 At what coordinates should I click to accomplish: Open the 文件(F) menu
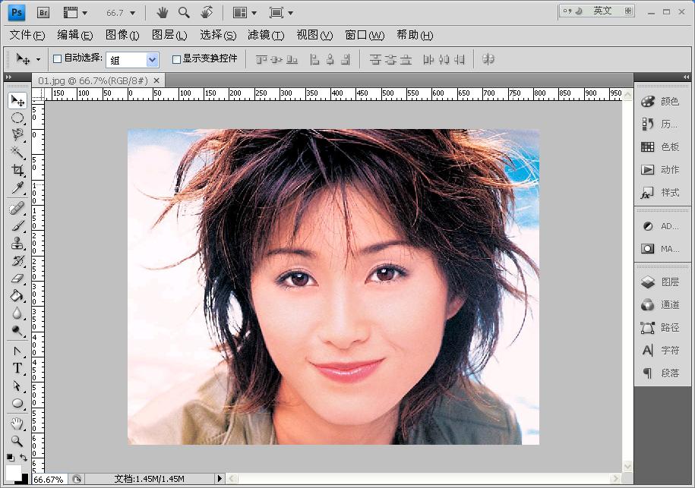27,35
